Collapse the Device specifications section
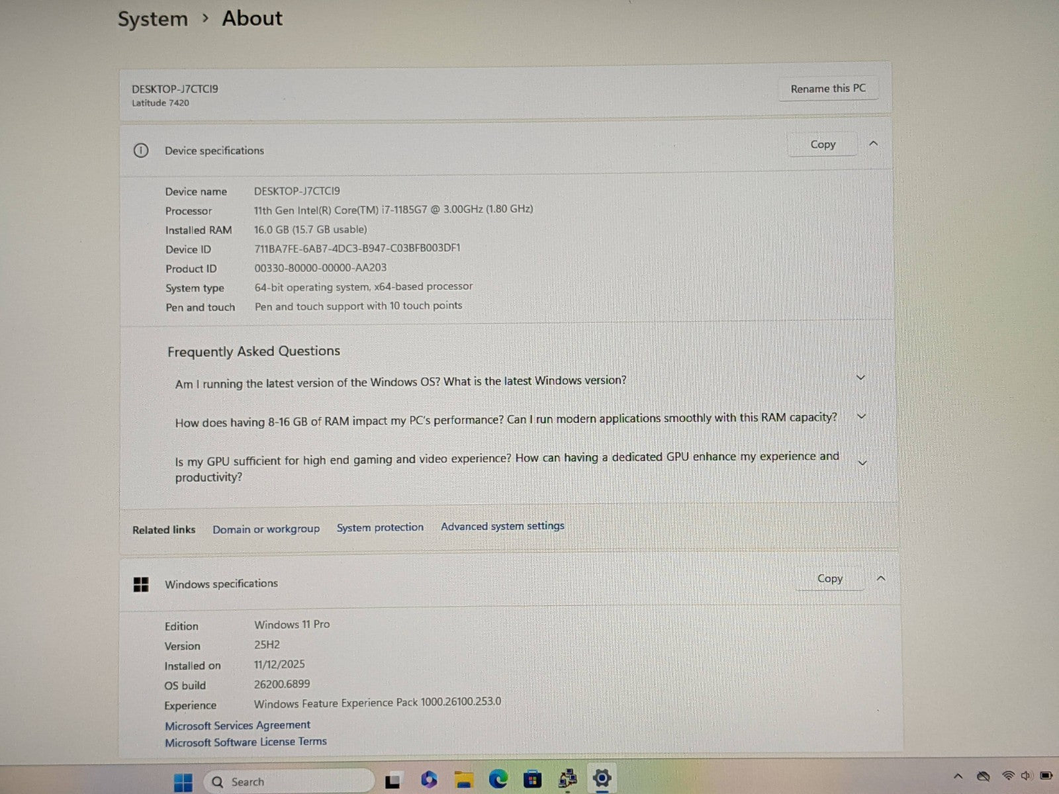Viewport: 1059px width, 794px height. point(874,144)
